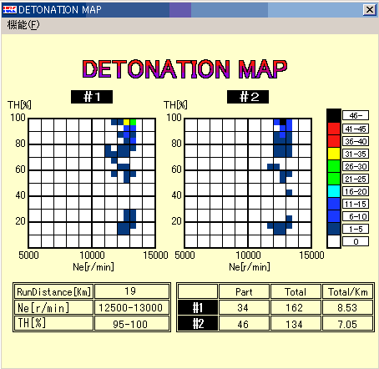Click the 1-5 legend label
The width and height of the screenshot is (379, 369).
pos(356,229)
